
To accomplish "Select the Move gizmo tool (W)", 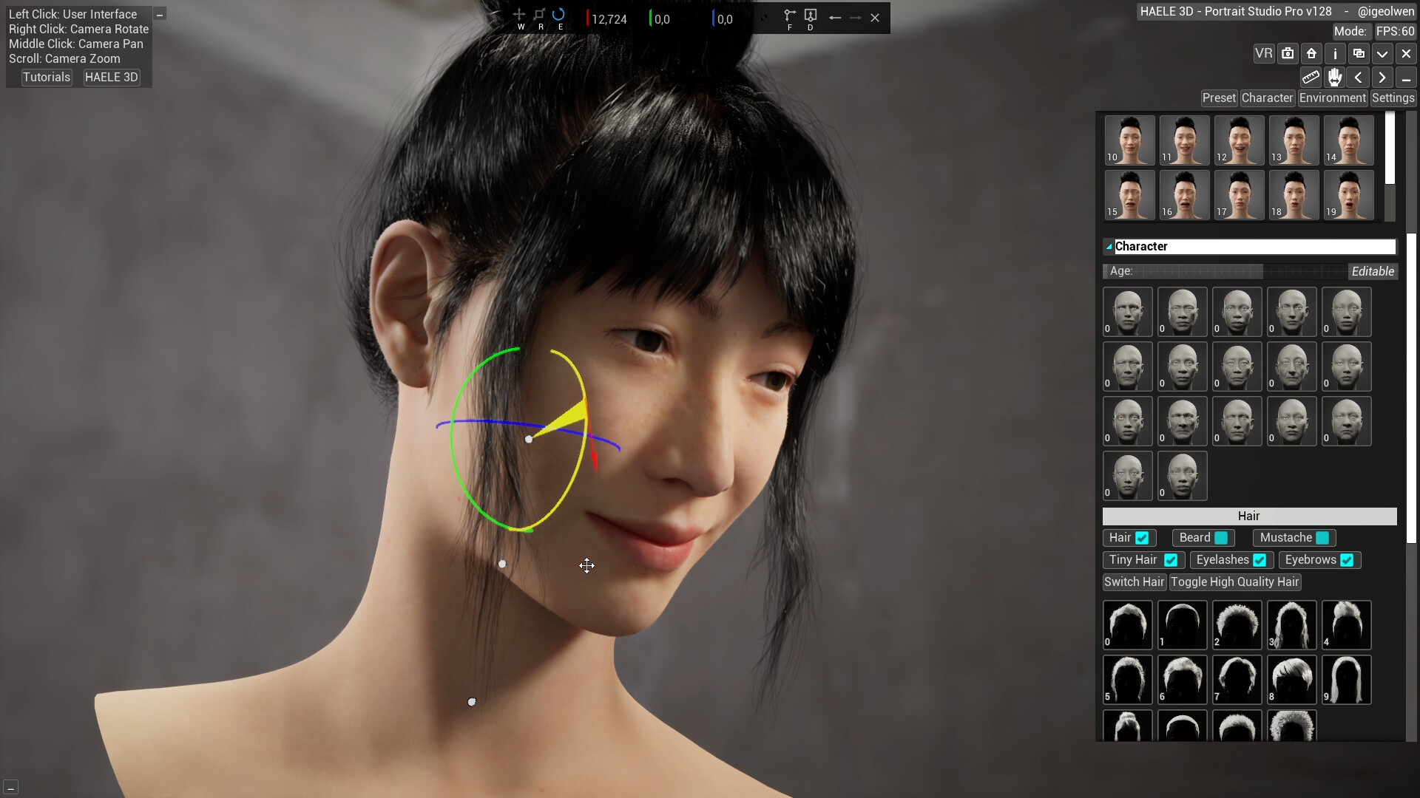I will click(x=520, y=15).
